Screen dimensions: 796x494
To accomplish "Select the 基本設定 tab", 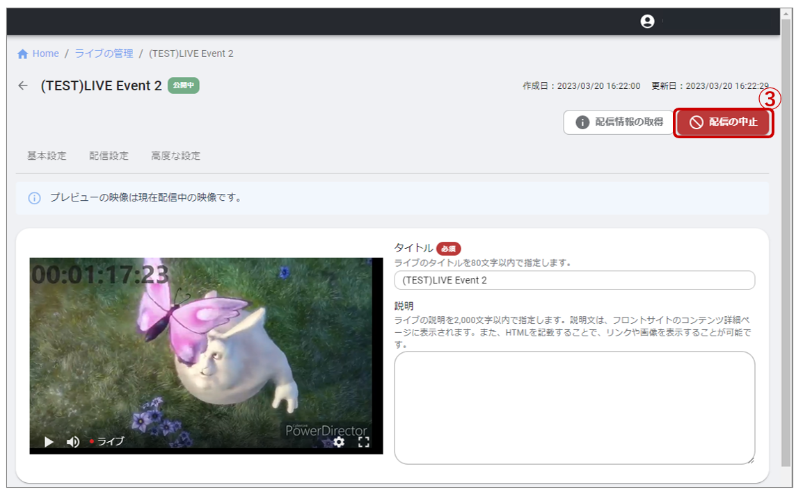I will [49, 156].
